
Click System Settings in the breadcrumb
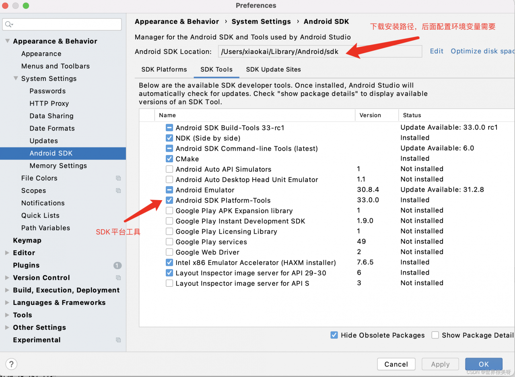261,22
